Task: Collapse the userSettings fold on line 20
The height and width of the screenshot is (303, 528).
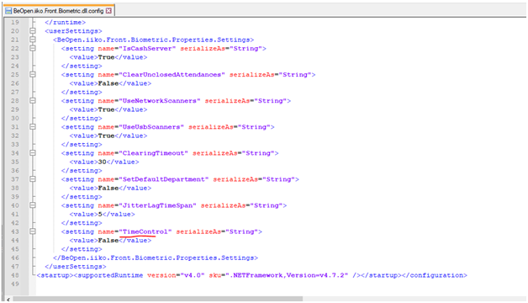Action: (32, 31)
